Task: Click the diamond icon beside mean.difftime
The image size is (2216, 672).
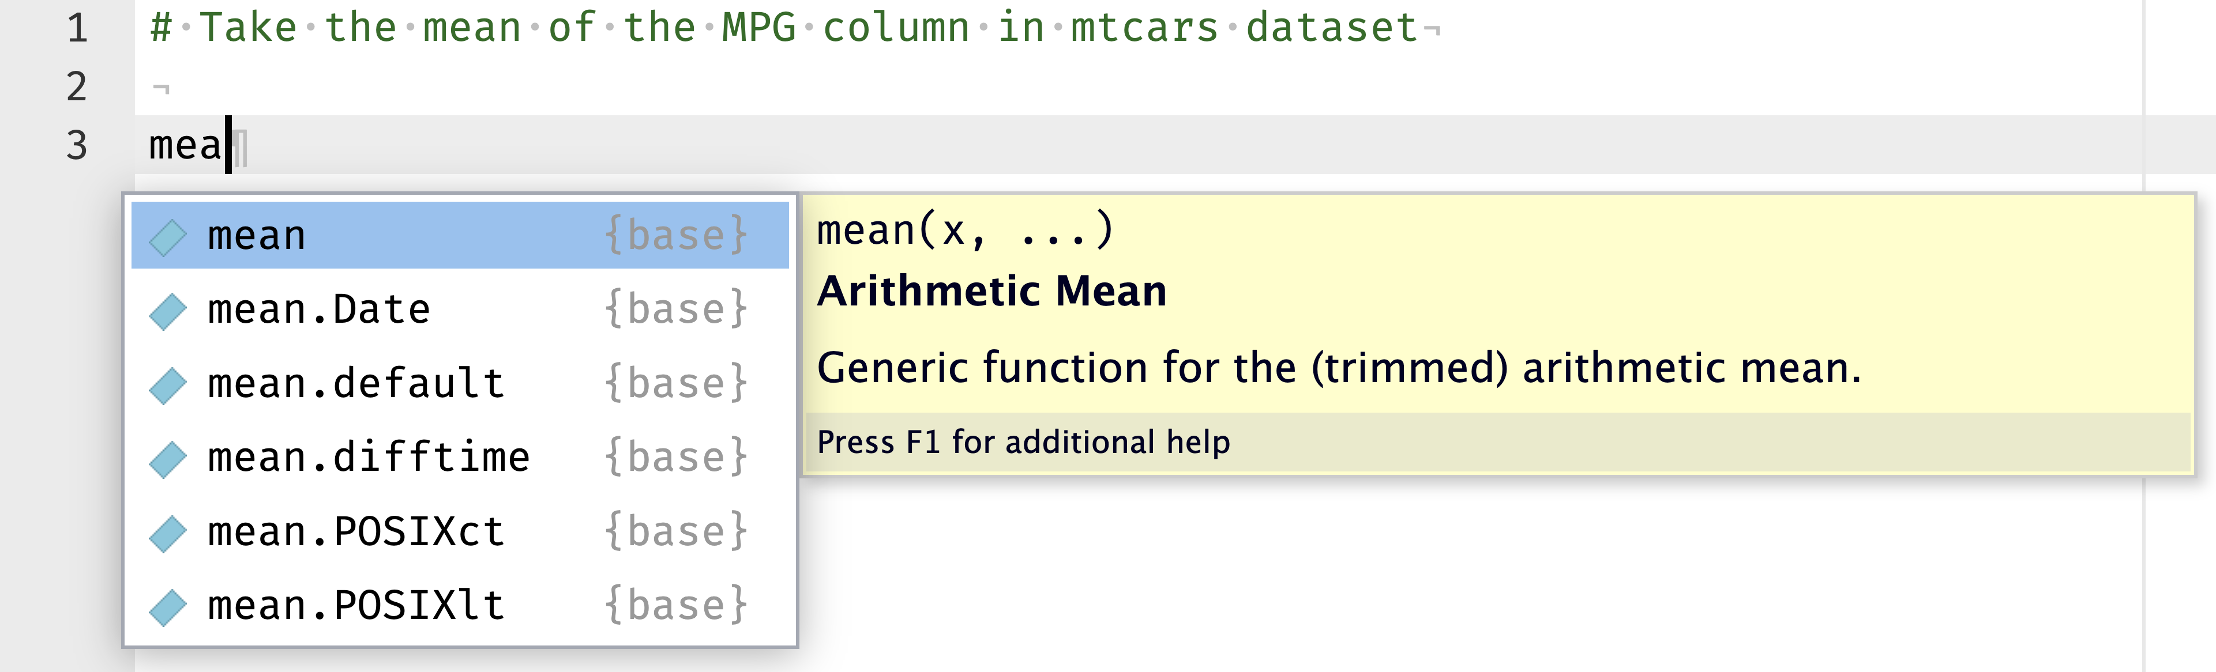Action: (167, 459)
